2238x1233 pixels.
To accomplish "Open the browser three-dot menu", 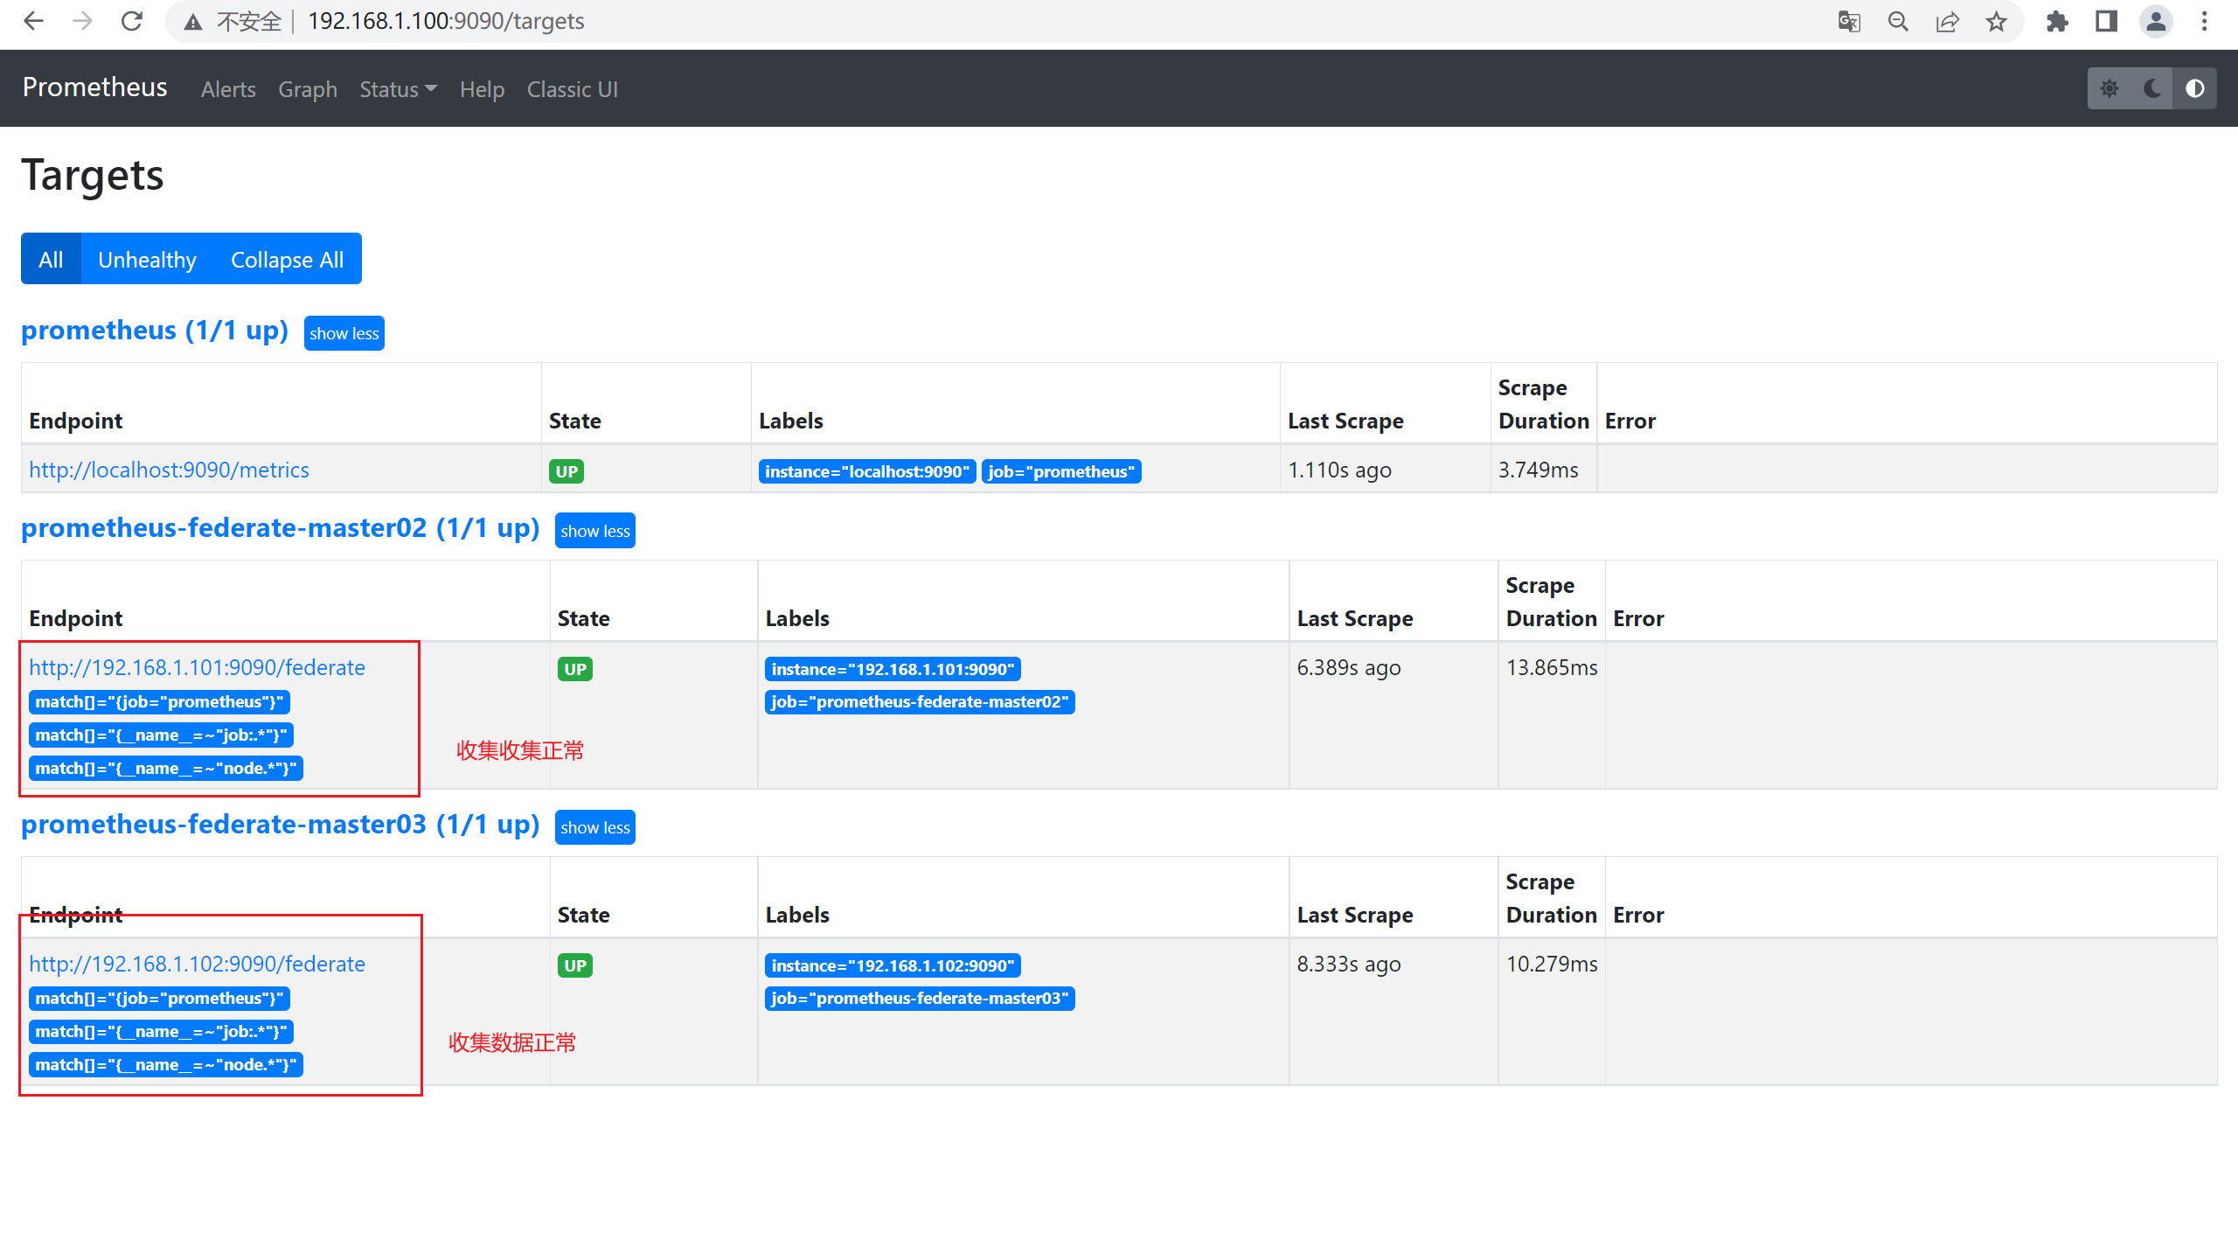I will coord(2205,21).
